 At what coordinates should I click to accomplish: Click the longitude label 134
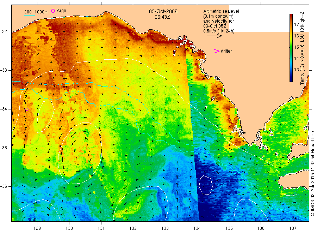click(x=197, y=228)
